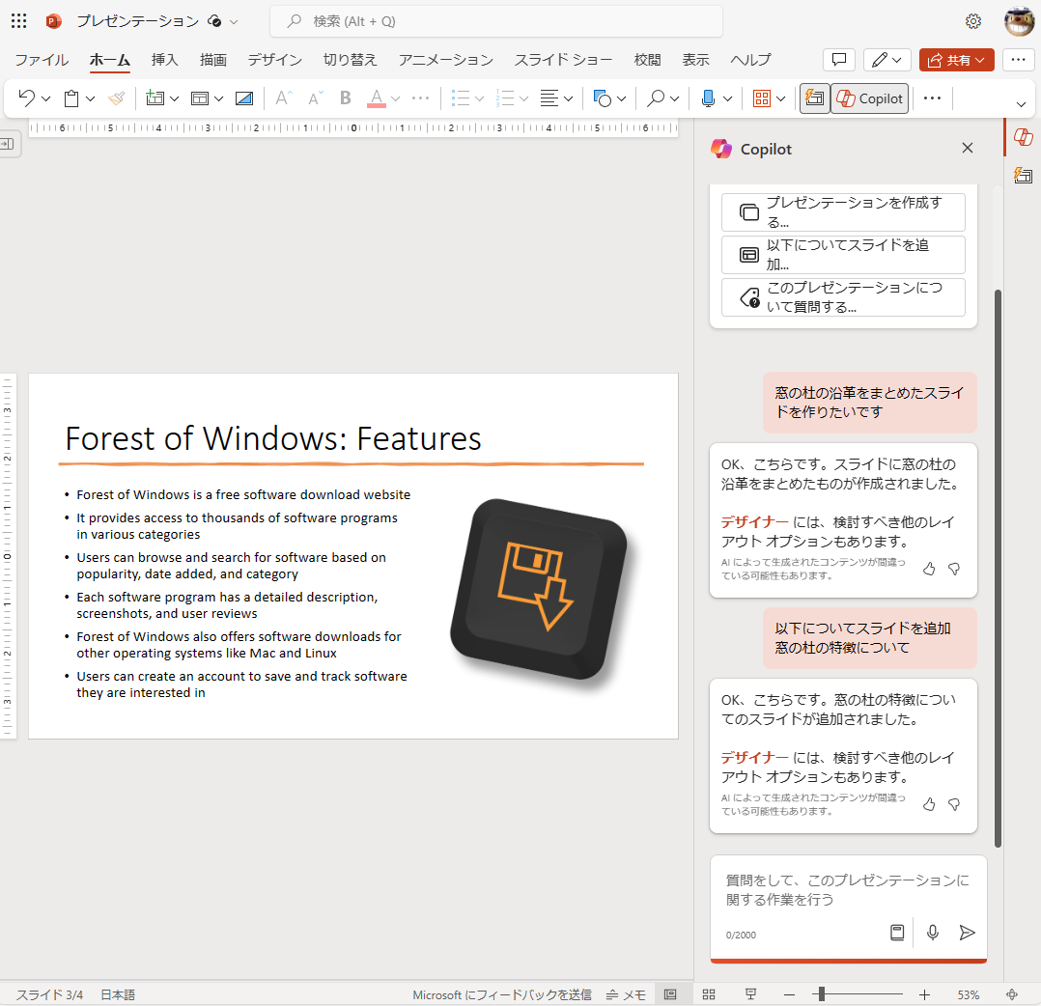This screenshot has width=1041, height=1006.
Task: Open more font options ellipsis
Action: click(420, 98)
